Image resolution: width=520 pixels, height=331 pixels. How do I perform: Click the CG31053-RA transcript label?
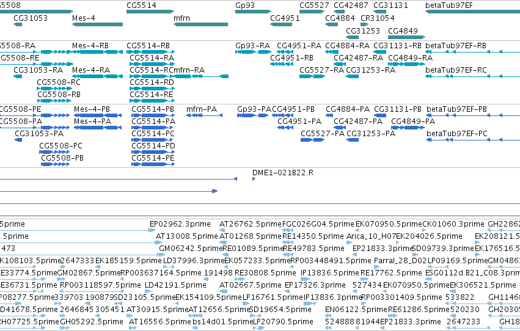[x=38, y=70]
